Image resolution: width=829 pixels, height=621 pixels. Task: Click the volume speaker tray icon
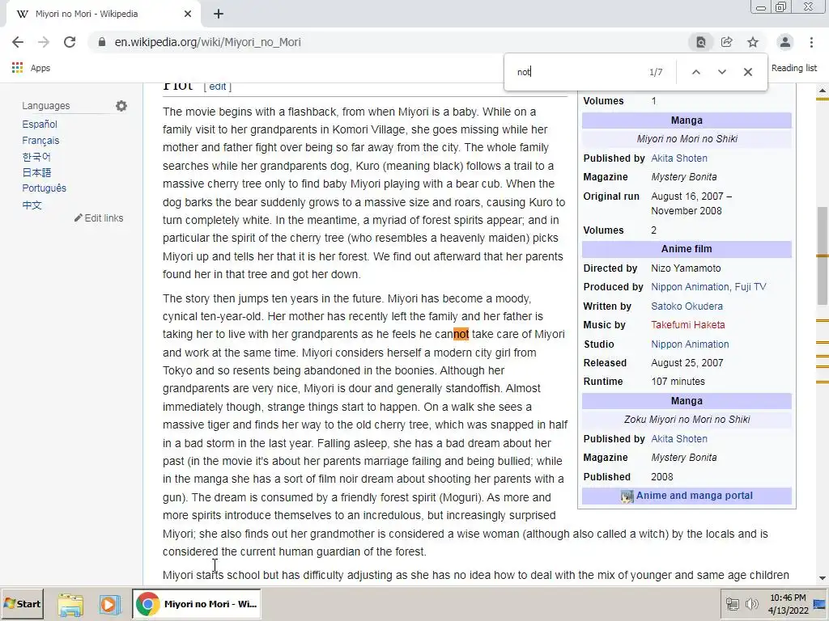751,604
